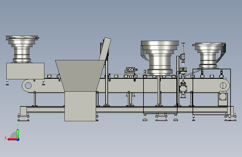Click the red "X" axis label

click(6, 138)
